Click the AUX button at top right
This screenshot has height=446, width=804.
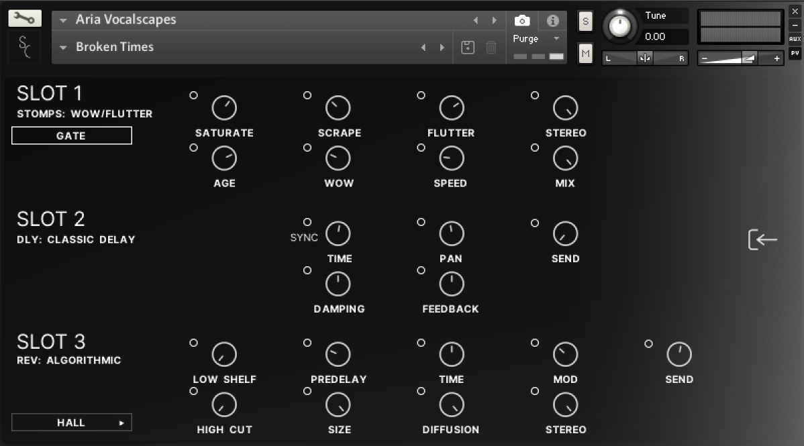click(795, 39)
